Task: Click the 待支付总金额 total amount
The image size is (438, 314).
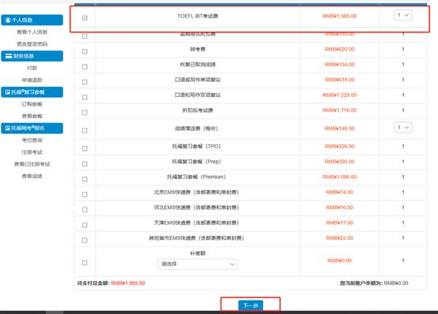Action: [x=128, y=283]
